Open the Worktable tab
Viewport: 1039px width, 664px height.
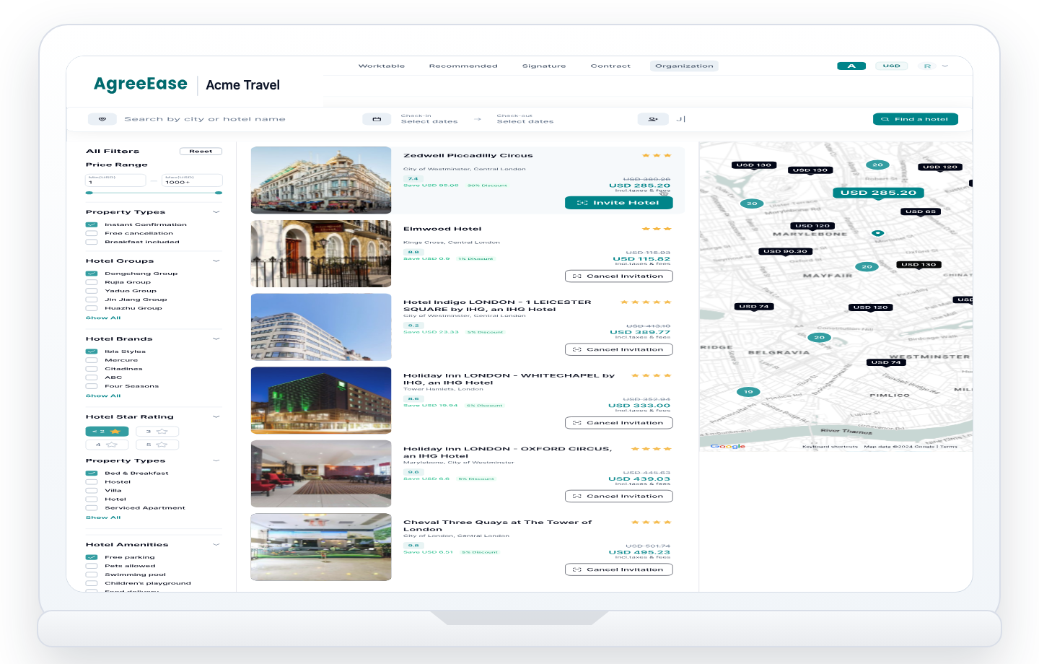(382, 66)
